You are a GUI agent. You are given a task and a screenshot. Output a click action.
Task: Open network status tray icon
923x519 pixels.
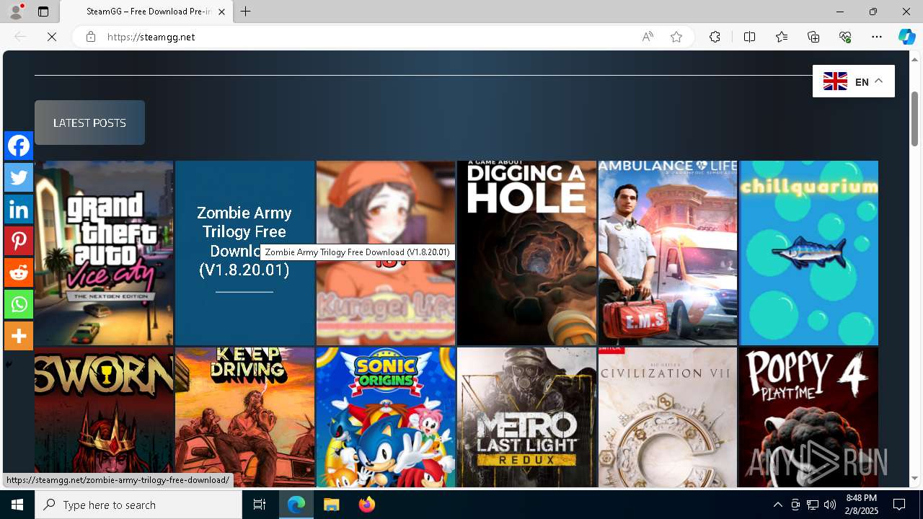[x=813, y=505]
